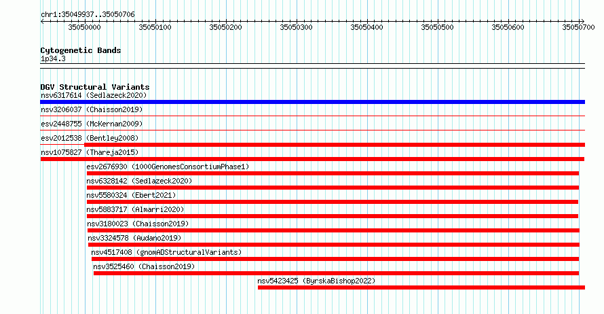
Task: Click ruler position 35050000
Action: (x=84, y=27)
